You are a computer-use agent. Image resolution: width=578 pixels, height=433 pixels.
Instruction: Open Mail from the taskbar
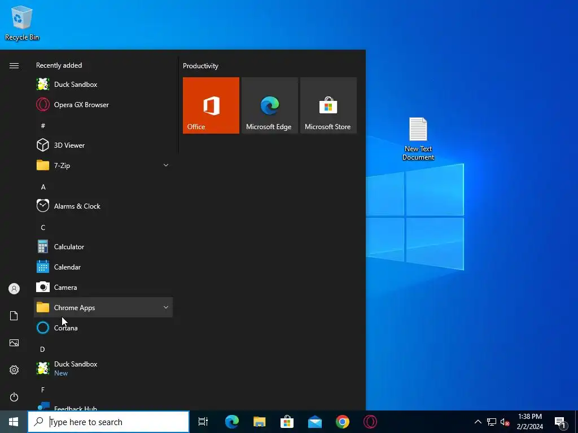click(x=315, y=422)
